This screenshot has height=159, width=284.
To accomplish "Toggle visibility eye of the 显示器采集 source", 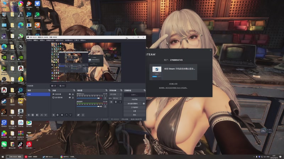I will [70, 98].
